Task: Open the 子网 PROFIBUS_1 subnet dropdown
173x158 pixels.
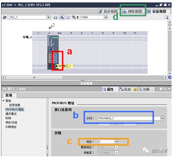Action: click(x=162, y=118)
